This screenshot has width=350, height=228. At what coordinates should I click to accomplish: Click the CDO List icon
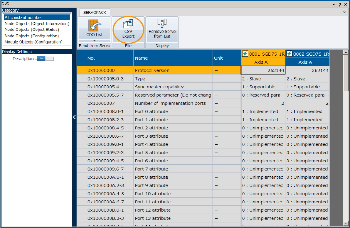point(94,26)
